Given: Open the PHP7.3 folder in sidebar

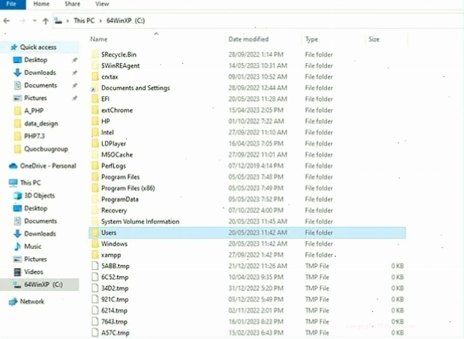Looking at the screenshot, I should tap(34, 136).
